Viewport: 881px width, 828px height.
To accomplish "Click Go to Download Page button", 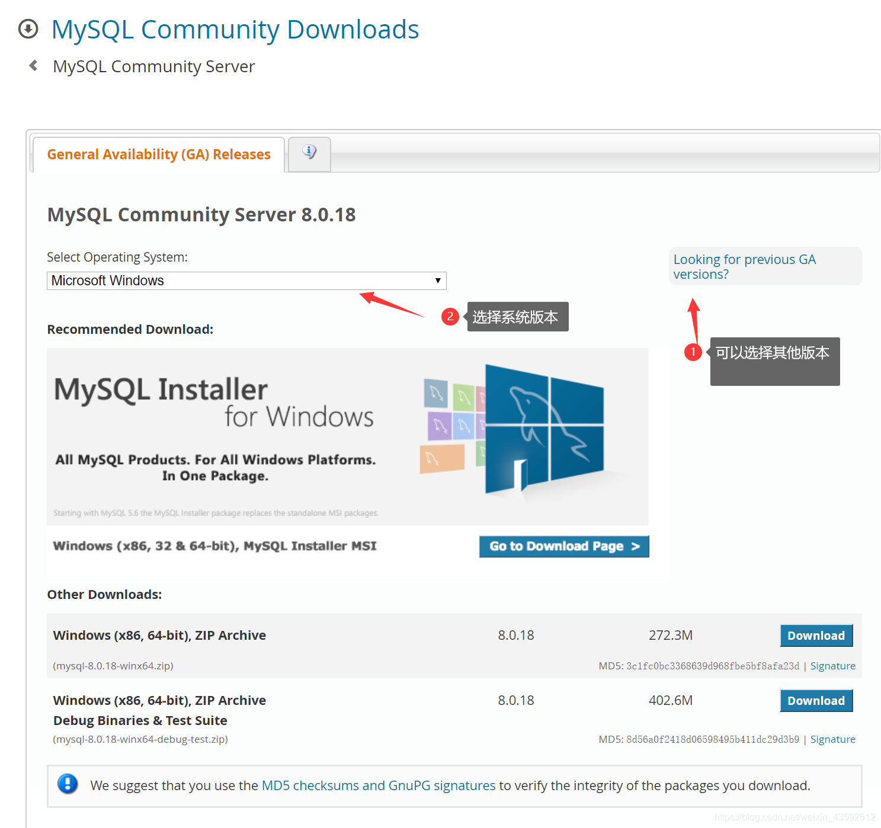I will [x=564, y=546].
